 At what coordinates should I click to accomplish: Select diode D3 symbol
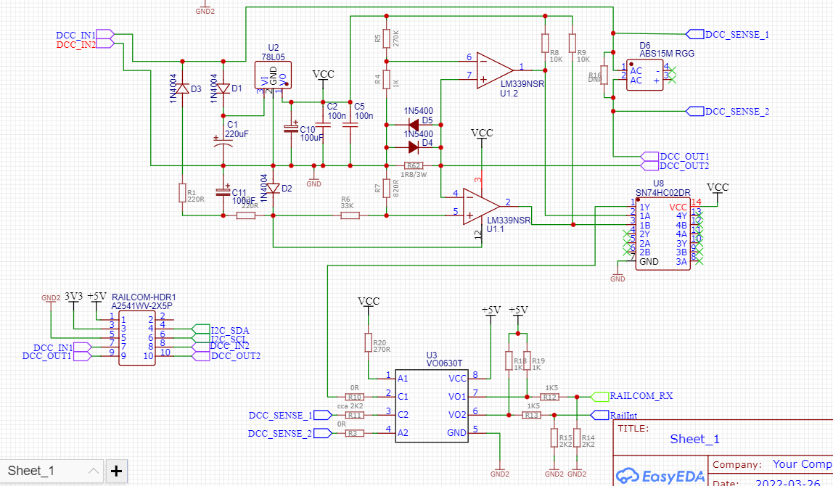coord(183,88)
